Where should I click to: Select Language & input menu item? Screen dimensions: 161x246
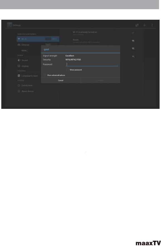coord(38,76)
